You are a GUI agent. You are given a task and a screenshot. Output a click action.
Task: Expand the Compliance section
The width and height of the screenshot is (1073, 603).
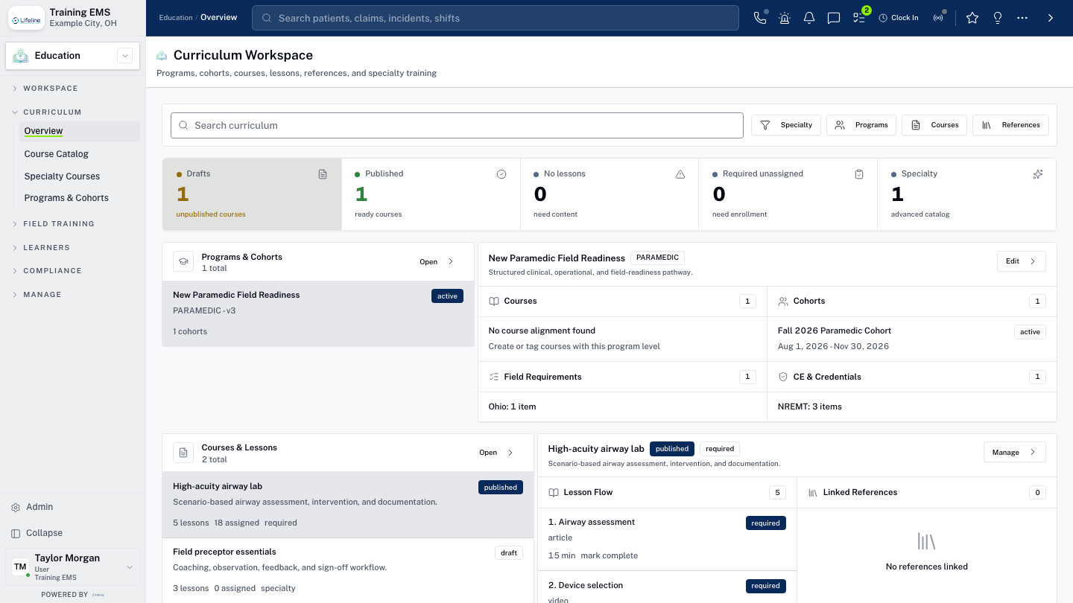tap(52, 271)
